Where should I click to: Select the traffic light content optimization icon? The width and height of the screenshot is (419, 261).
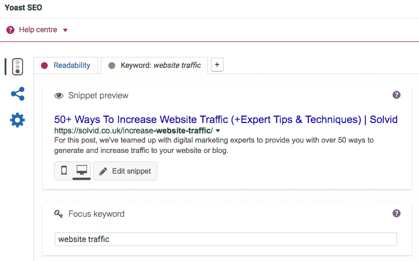pos(18,67)
